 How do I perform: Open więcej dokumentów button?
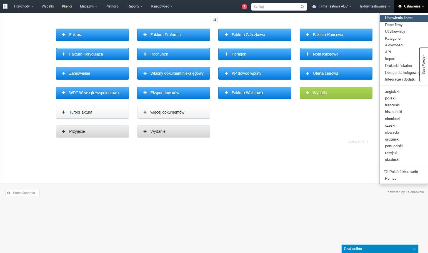click(174, 112)
